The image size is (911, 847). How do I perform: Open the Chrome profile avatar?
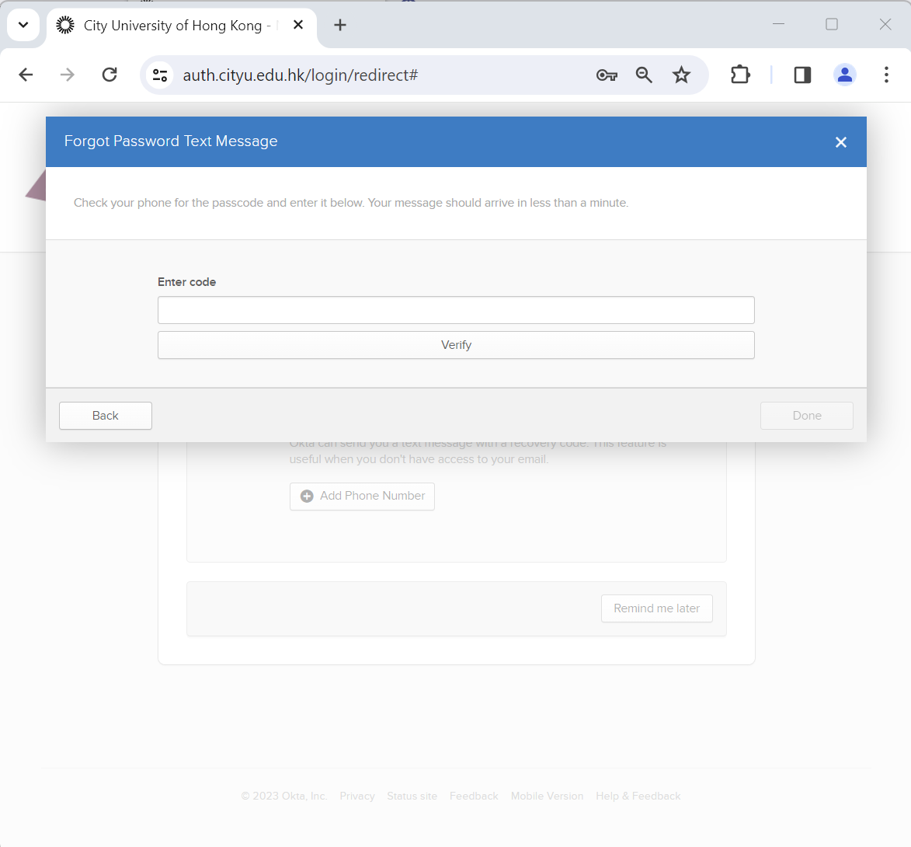pos(844,75)
